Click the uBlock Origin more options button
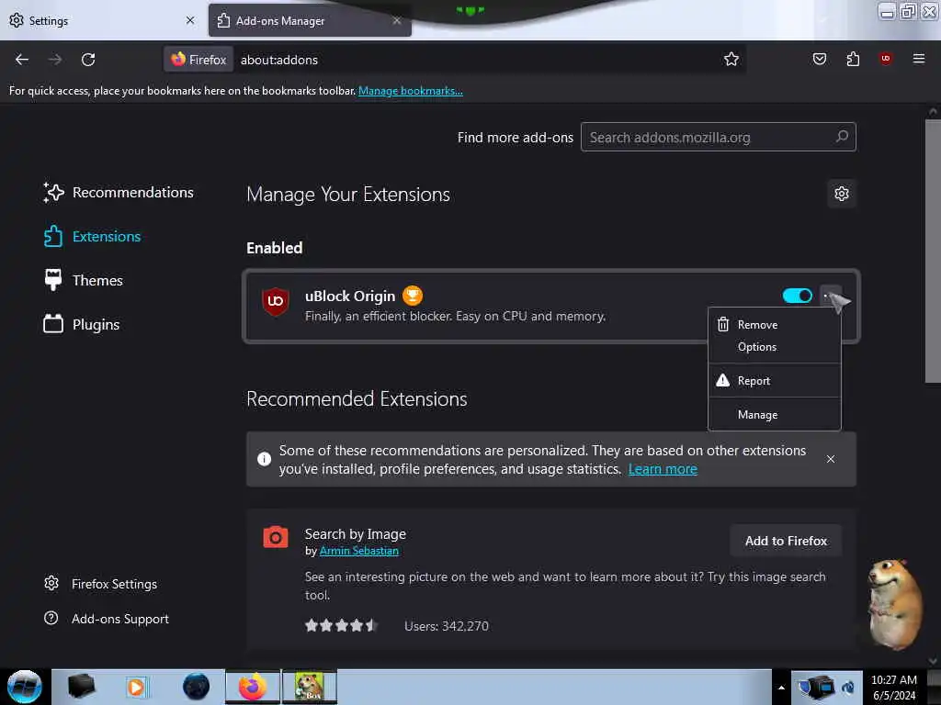The height and width of the screenshot is (705, 941). (x=831, y=297)
